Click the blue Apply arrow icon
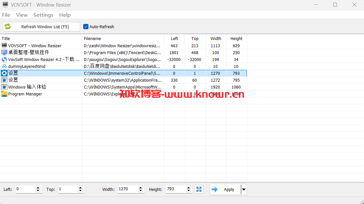The width and height of the screenshot is (364, 204). point(215,189)
